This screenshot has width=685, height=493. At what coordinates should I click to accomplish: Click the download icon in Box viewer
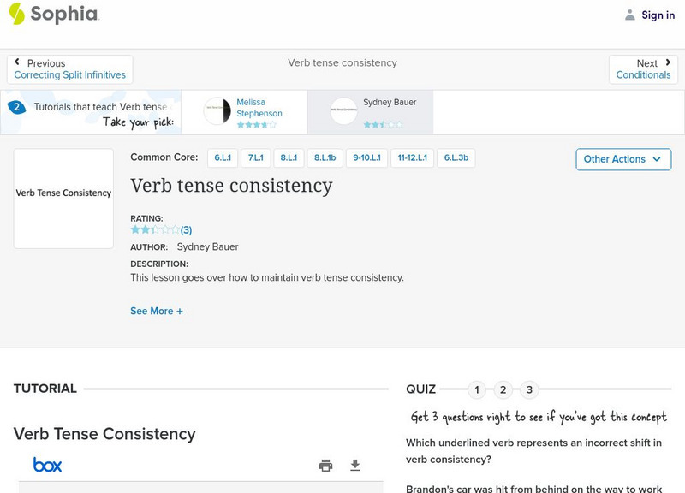pos(355,466)
